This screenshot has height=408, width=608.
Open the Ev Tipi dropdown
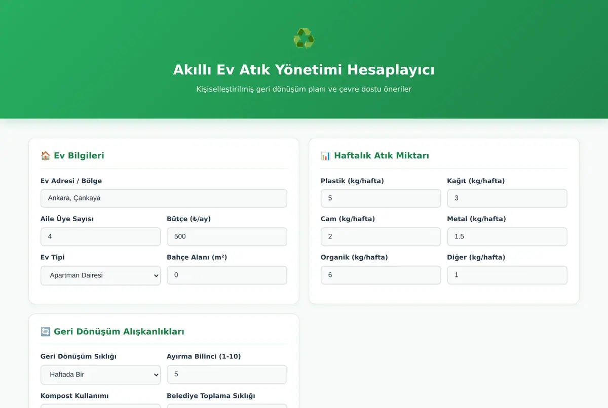point(101,275)
